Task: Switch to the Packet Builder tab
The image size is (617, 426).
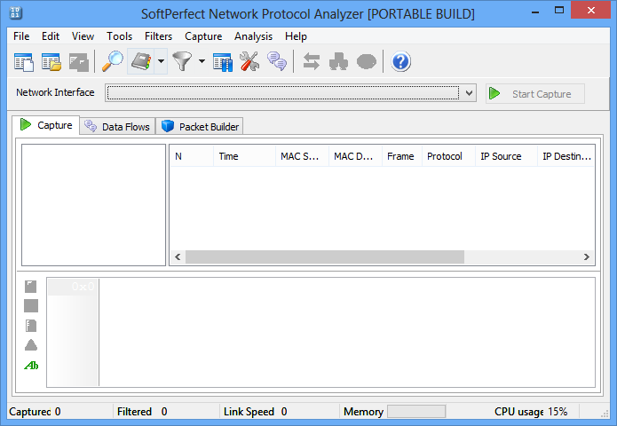Action: coord(200,127)
